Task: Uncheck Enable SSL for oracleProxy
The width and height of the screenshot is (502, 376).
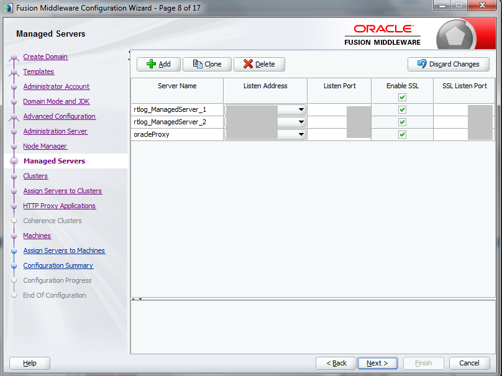Action: tap(402, 134)
